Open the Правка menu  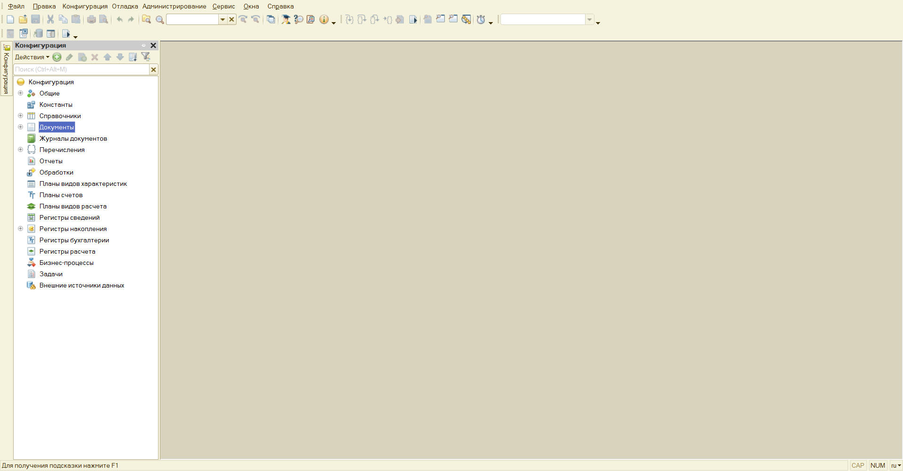click(44, 6)
